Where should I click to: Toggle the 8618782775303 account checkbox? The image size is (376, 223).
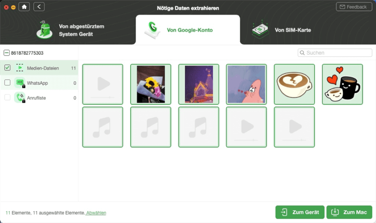tap(7, 53)
